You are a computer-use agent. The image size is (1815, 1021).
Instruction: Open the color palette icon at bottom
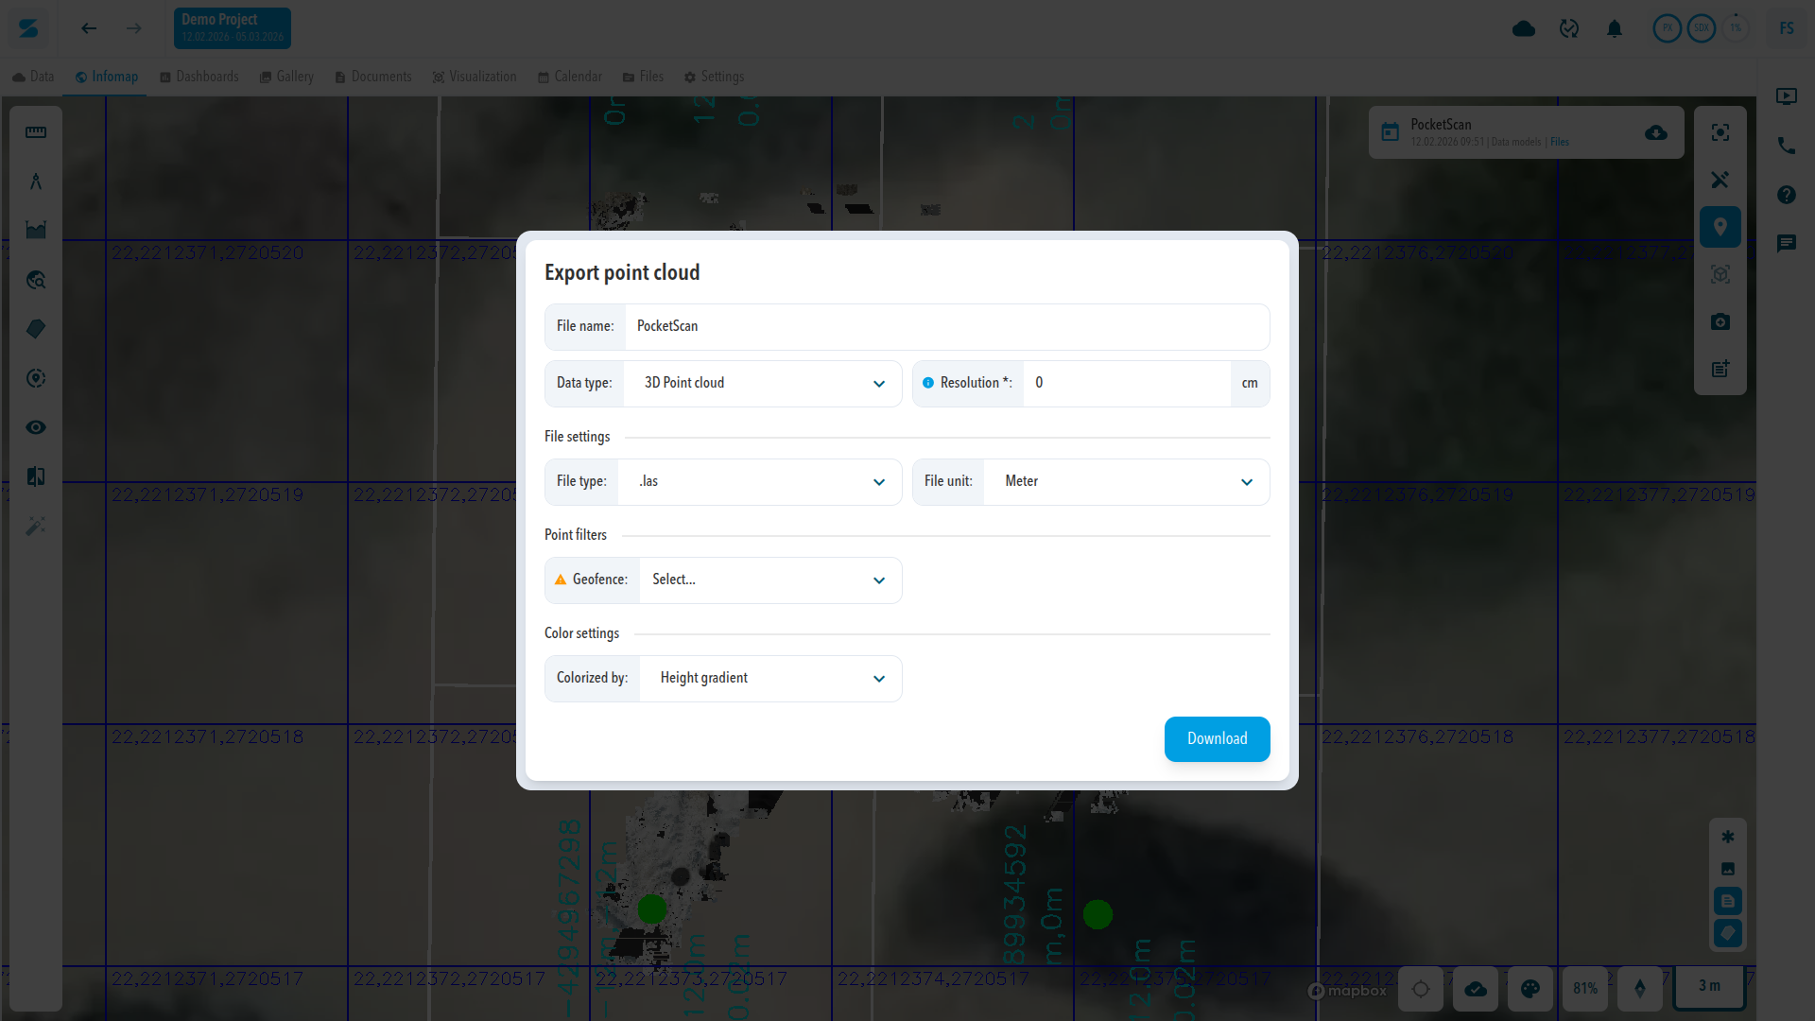tap(1530, 989)
